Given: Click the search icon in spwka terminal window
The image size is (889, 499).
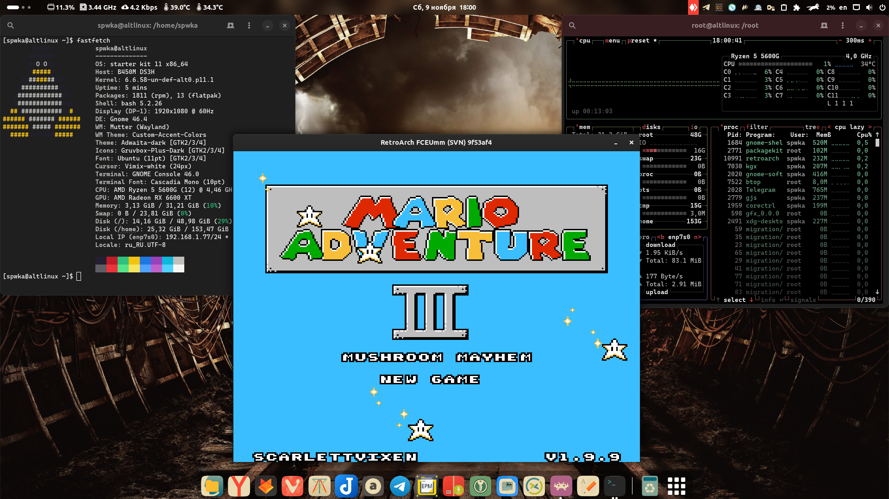Looking at the screenshot, I should coord(11,25).
